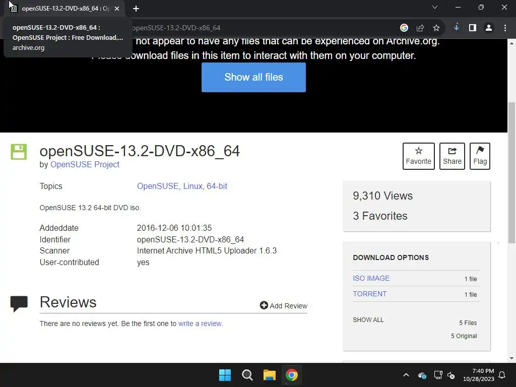The image size is (516, 387).
Task: Click the 3 Favorites text
Action: point(380,216)
